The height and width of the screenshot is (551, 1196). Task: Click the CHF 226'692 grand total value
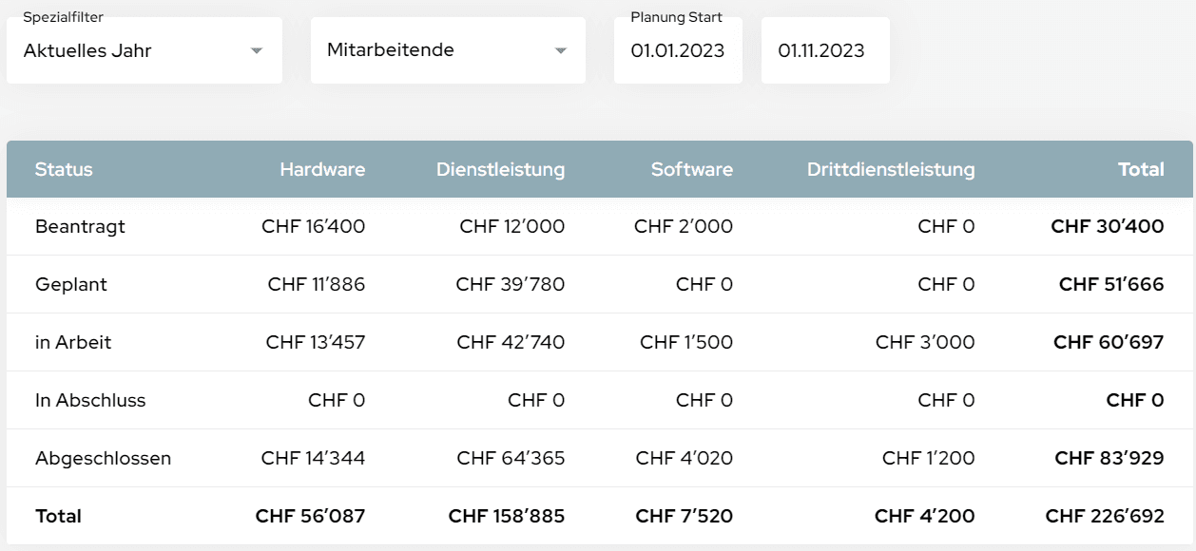1107,516
